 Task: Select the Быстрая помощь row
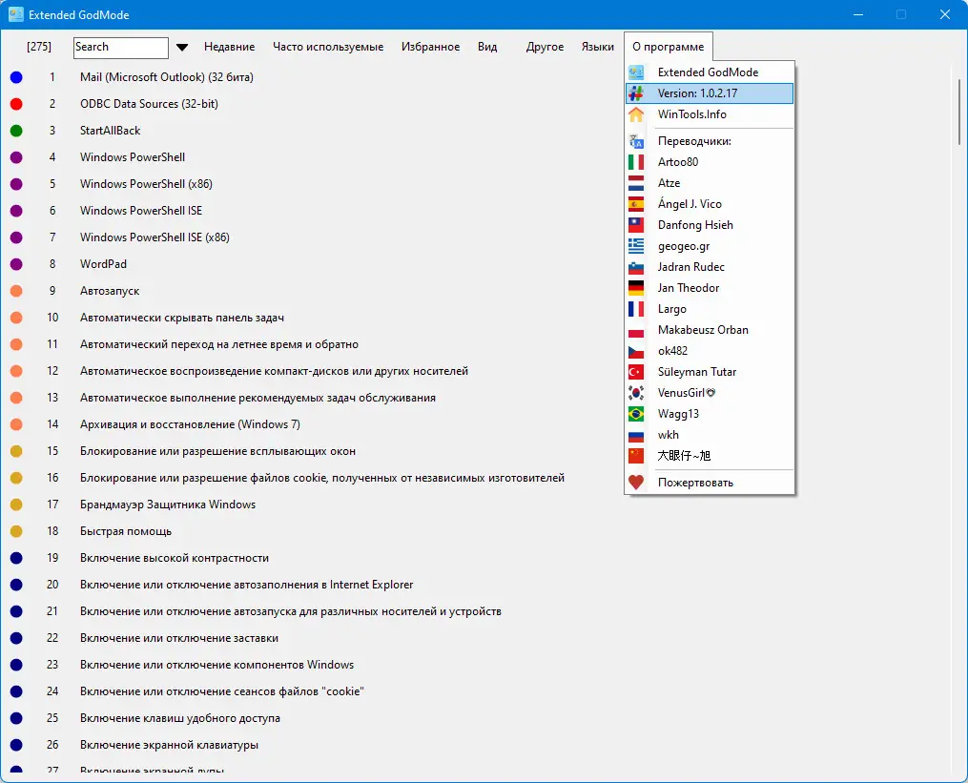[126, 531]
